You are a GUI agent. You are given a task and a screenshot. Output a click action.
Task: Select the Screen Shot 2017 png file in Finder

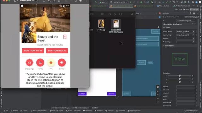116,24
